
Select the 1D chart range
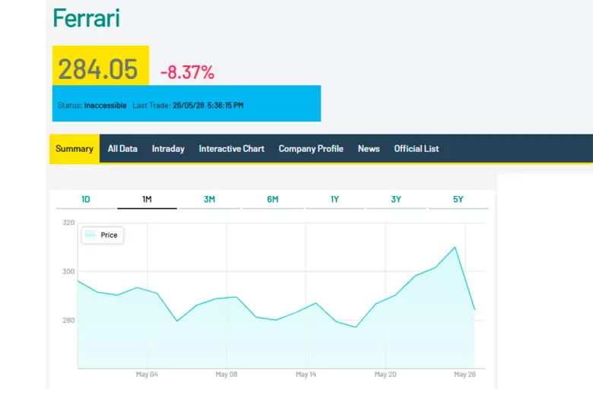pyautogui.click(x=86, y=199)
